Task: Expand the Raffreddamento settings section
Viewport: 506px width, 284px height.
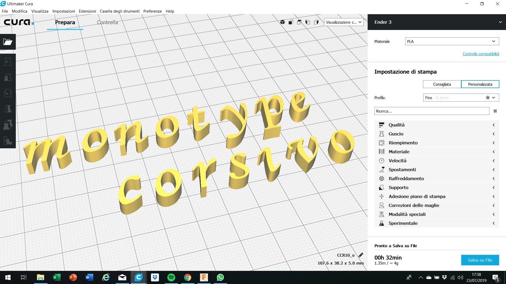Action: pyautogui.click(x=437, y=179)
